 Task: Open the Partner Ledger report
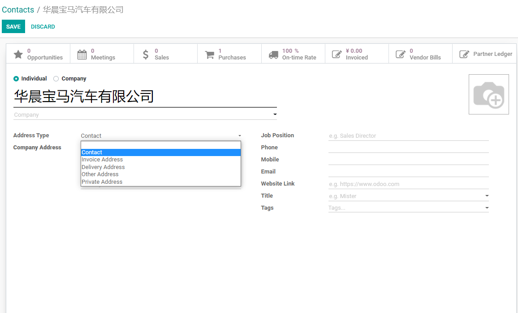tap(484, 54)
